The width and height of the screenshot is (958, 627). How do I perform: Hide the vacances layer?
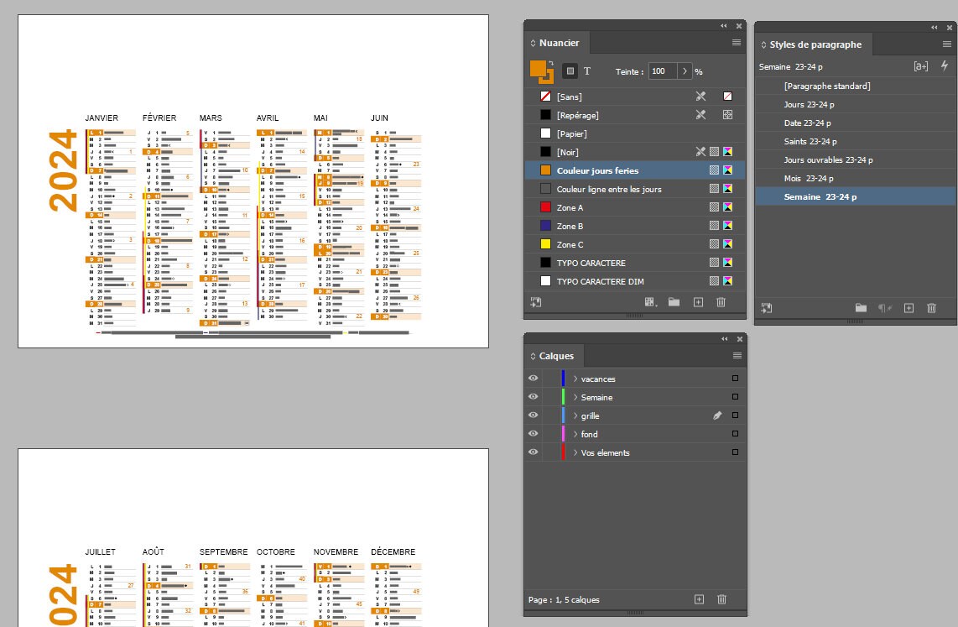coord(533,378)
